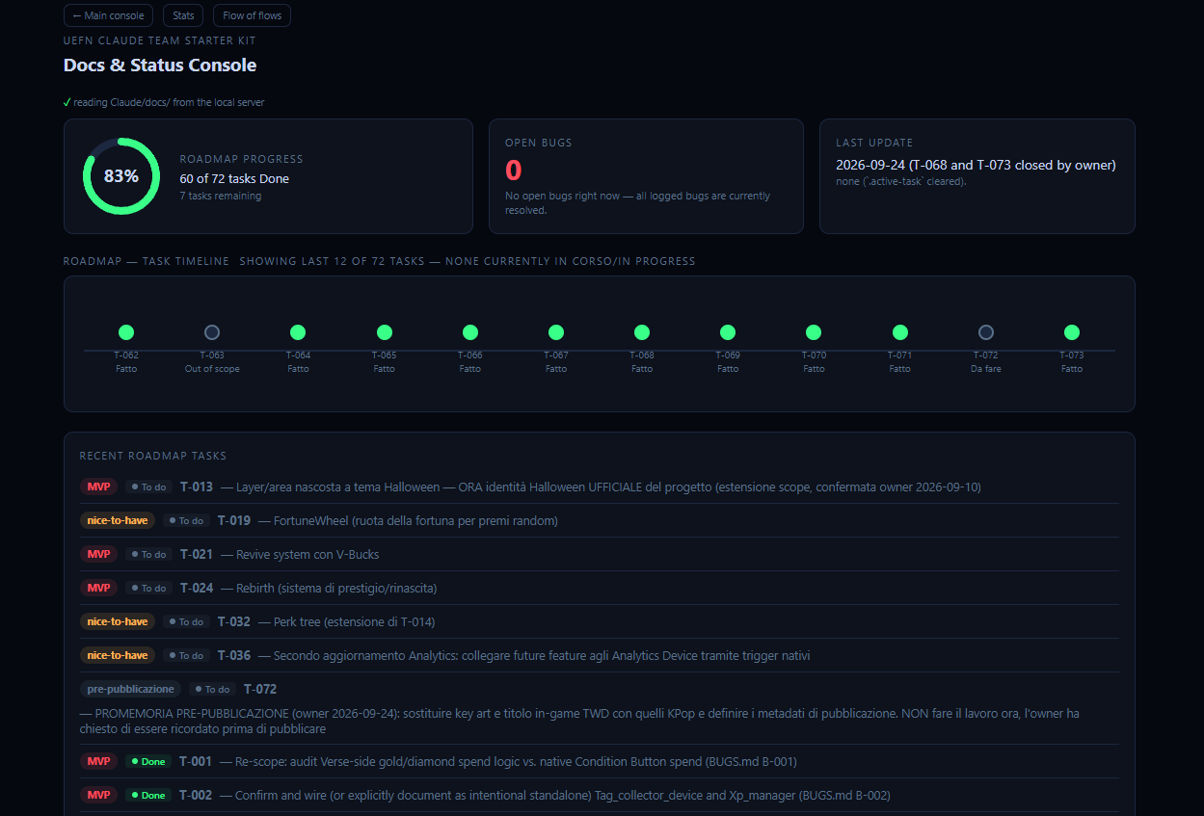The width and height of the screenshot is (1204, 816).
Task: Click the To do status of T-021
Action: click(x=148, y=554)
